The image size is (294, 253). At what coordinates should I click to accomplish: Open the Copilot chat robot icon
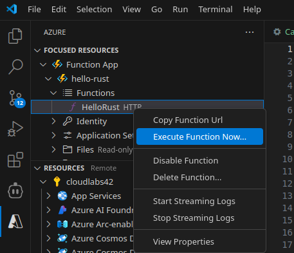(x=15, y=191)
